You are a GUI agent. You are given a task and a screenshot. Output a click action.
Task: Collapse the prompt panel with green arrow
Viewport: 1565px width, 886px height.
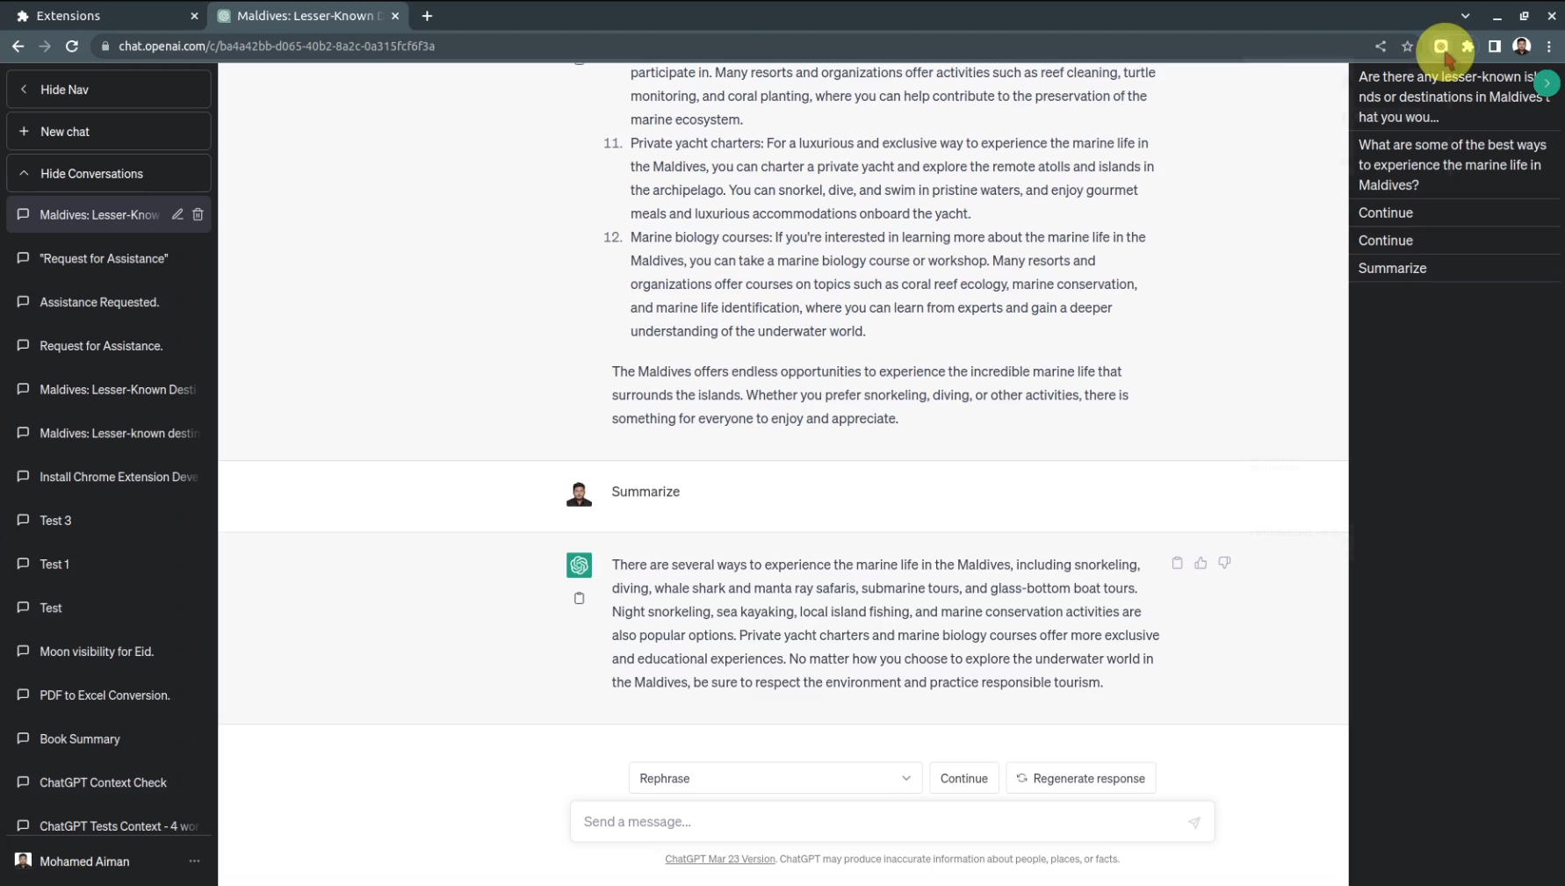click(1547, 83)
